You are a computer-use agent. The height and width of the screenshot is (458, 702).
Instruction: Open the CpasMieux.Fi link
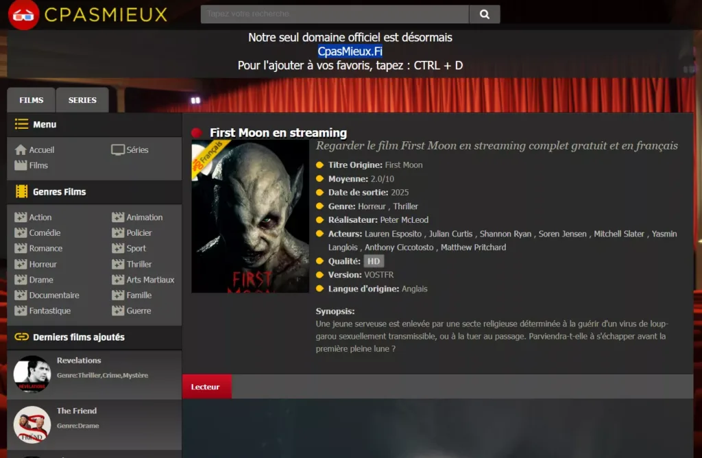pos(350,51)
